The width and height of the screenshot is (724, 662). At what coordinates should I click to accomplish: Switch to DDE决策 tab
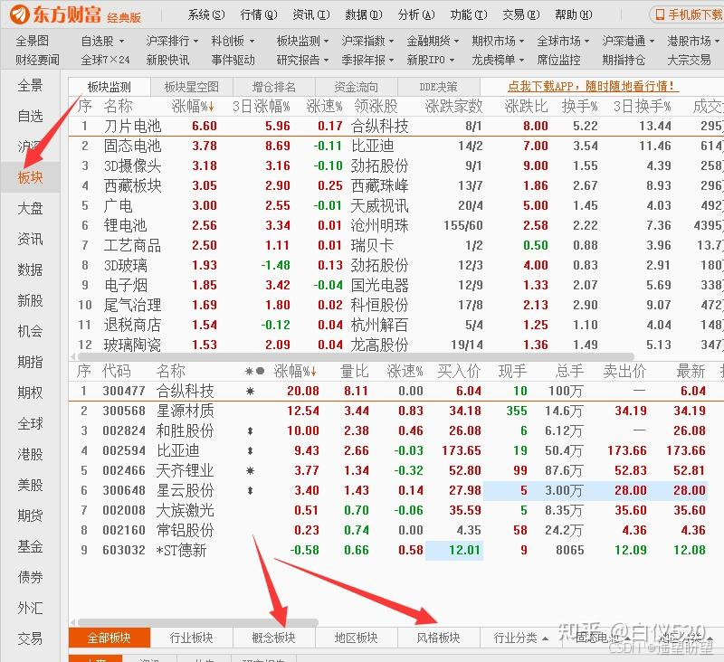(x=438, y=87)
